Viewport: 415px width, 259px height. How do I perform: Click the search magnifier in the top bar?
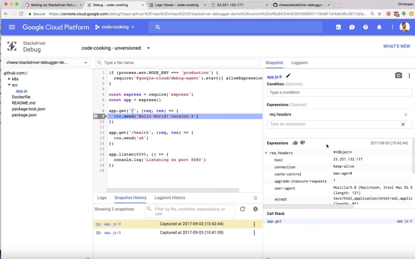(158, 27)
